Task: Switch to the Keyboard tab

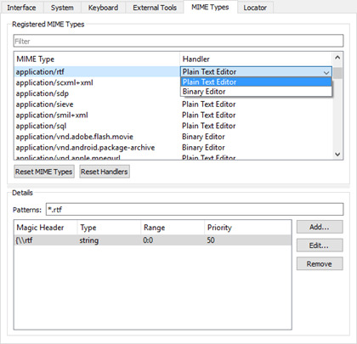Action: (103, 8)
